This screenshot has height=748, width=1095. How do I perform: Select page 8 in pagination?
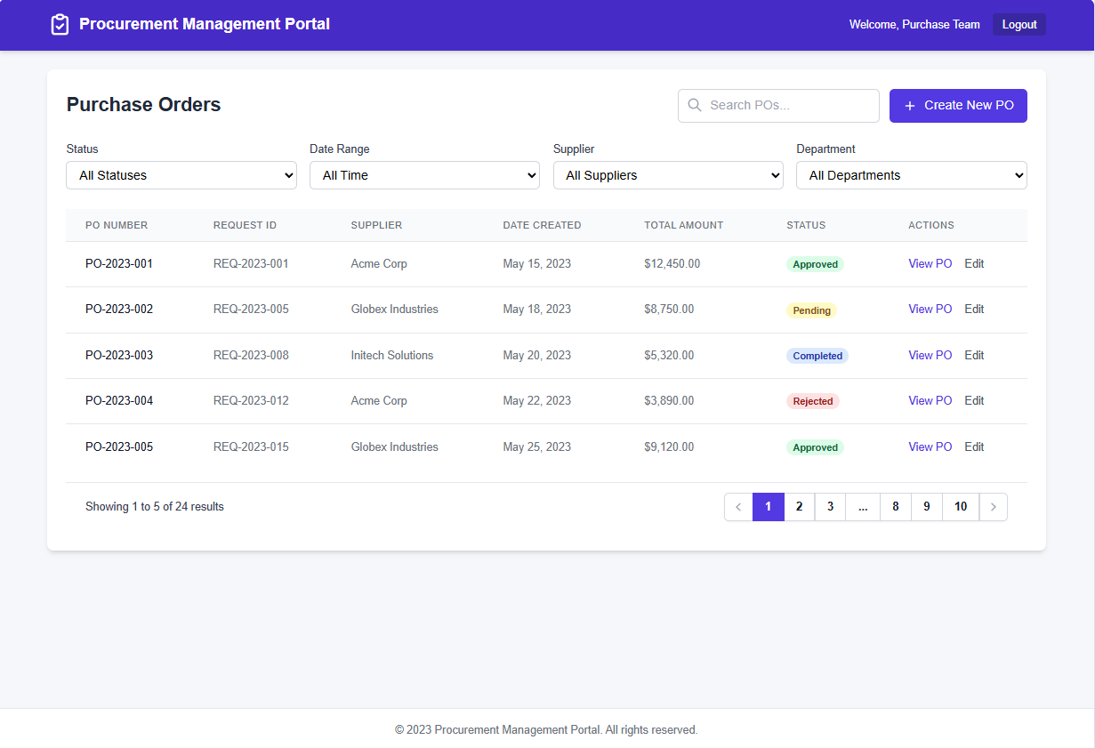tap(896, 507)
